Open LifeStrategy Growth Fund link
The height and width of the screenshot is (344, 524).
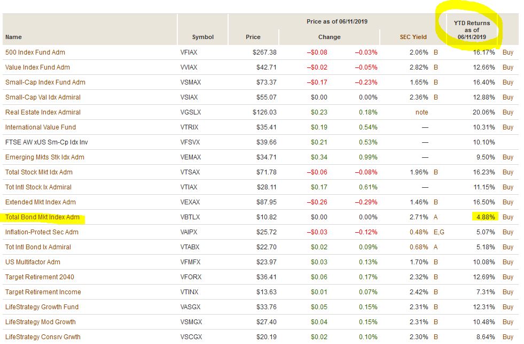click(42, 307)
